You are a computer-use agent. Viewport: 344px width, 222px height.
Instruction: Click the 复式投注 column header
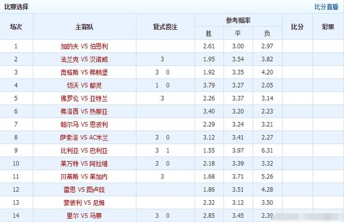165,27
